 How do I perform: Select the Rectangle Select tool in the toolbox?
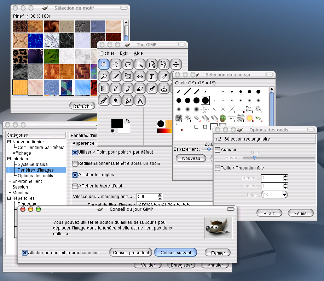[104, 65]
